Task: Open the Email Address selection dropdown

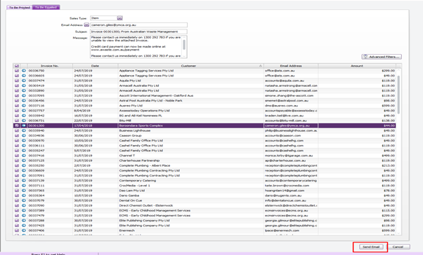Action: [x=86, y=25]
